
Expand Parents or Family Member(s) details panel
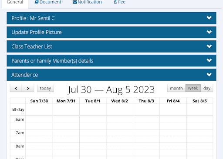point(111,61)
